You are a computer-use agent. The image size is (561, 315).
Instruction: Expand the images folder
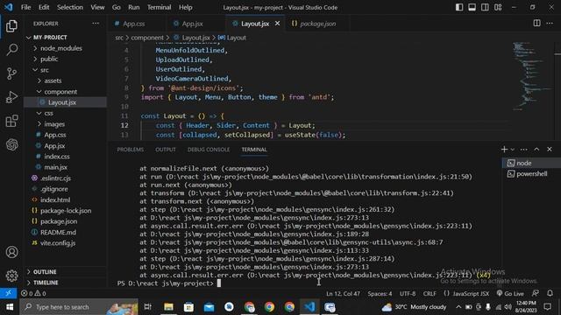point(65,124)
